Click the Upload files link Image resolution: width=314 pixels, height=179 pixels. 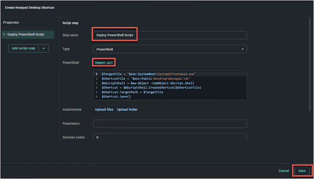click(x=104, y=110)
